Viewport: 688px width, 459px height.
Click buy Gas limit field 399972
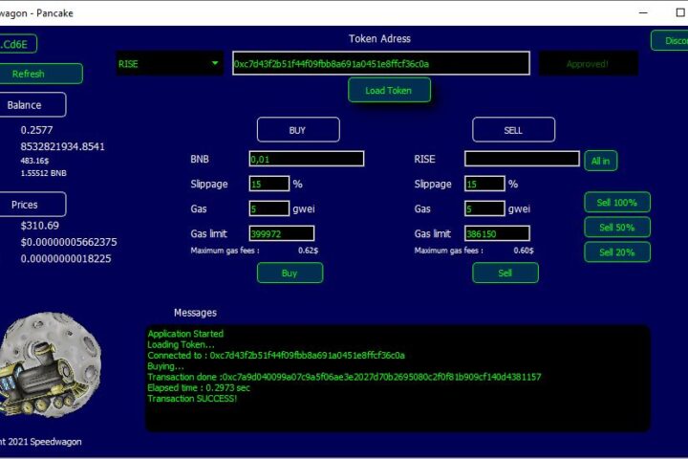click(282, 233)
